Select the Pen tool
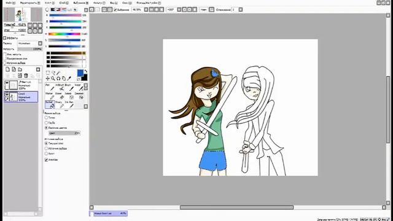 [50, 87]
